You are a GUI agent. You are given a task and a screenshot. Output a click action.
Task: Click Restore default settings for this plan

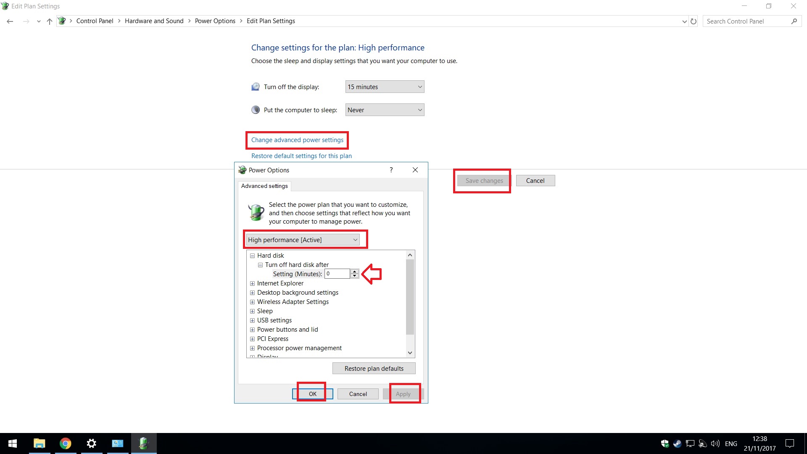(301, 156)
